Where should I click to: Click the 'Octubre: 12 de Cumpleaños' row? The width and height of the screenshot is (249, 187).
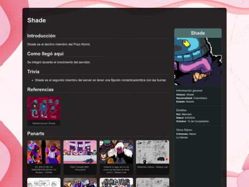[192, 121]
